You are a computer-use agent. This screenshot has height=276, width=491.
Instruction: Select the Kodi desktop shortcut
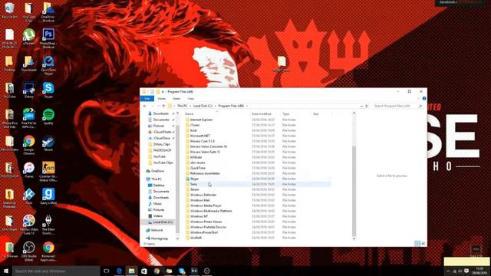click(29, 197)
